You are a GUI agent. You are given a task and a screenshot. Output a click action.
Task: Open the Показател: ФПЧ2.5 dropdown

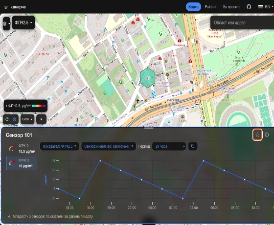point(59,146)
